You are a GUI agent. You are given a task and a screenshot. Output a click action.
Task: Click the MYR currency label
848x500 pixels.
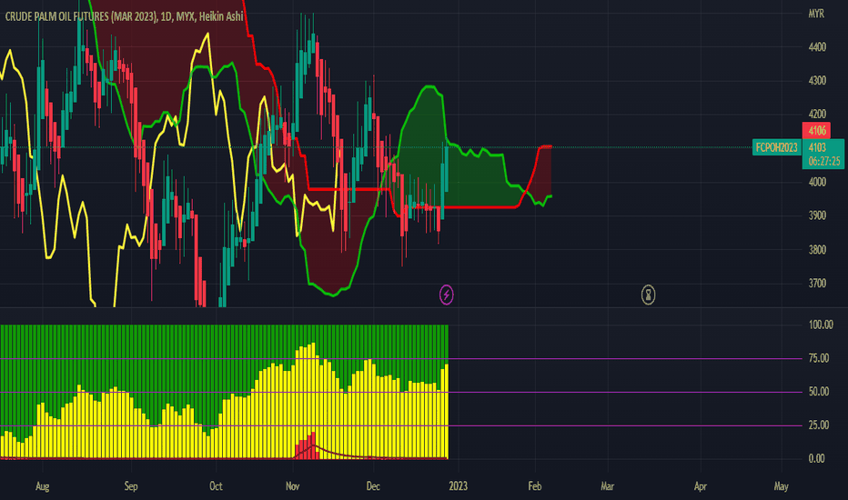click(x=816, y=14)
